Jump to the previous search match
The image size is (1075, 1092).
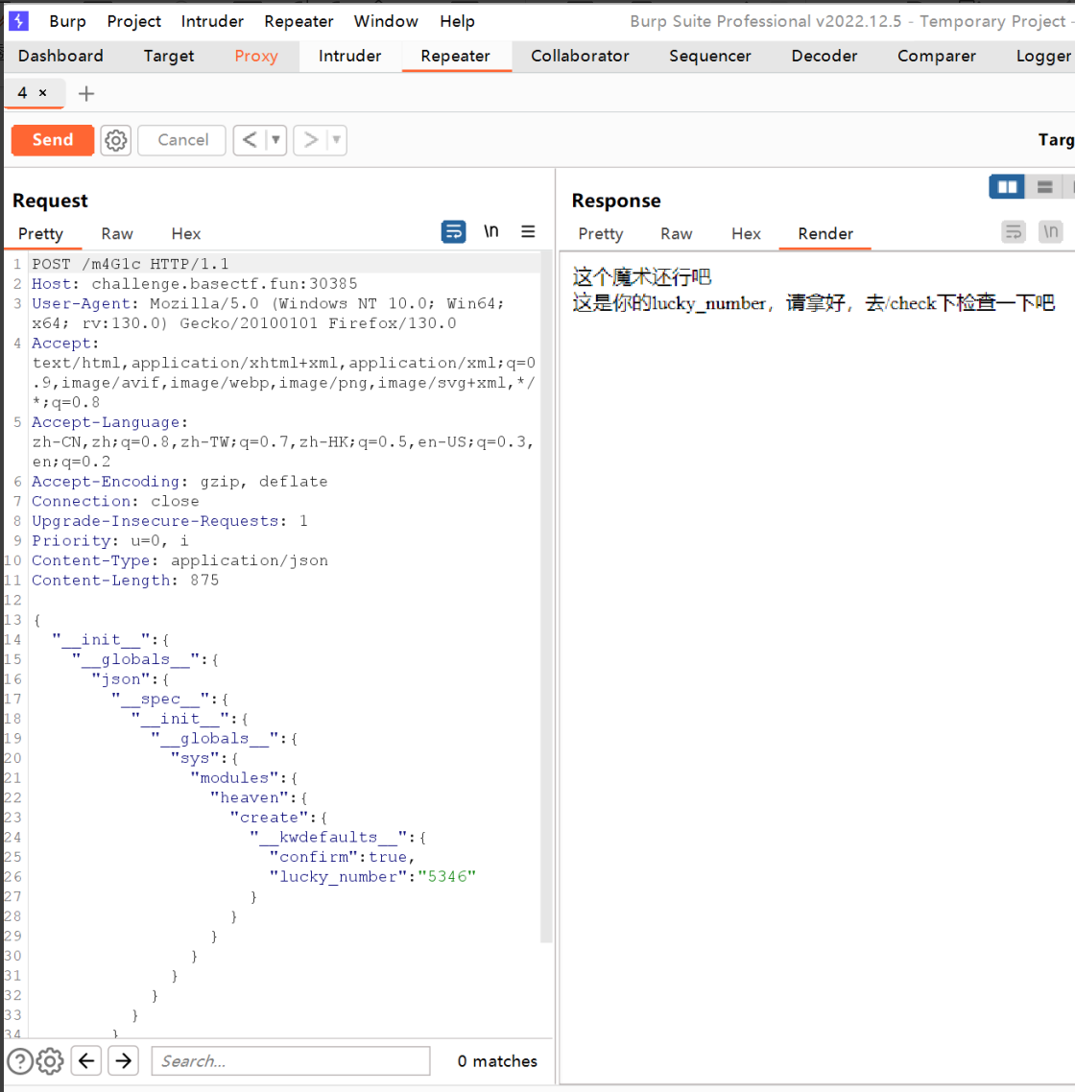click(x=86, y=1060)
